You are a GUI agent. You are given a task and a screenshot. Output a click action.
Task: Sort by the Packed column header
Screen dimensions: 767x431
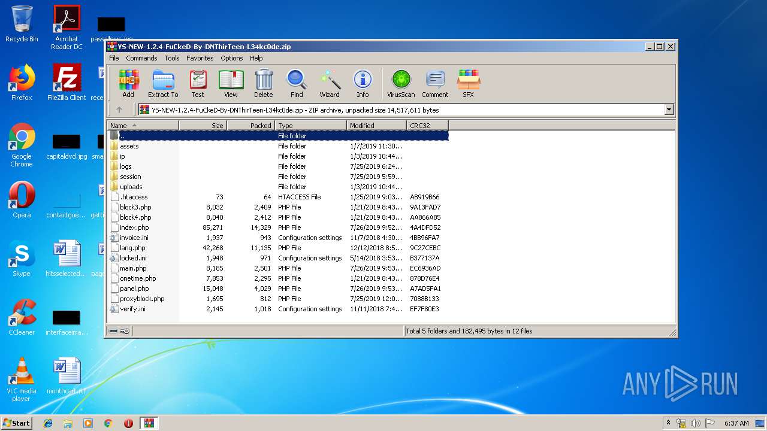[250, 126]
